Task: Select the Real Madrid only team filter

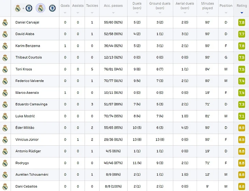Action: [41, 8]
